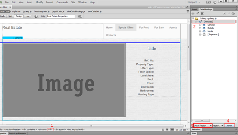
Task: Click the pencil edit icon in Data Bindings
Action: (197, 13)
